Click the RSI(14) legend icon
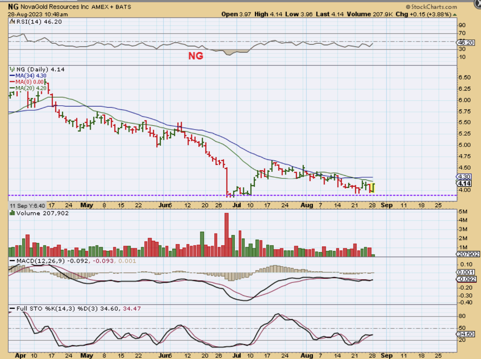The height and width of the screenshot is (359, 481). coord(11,22)
